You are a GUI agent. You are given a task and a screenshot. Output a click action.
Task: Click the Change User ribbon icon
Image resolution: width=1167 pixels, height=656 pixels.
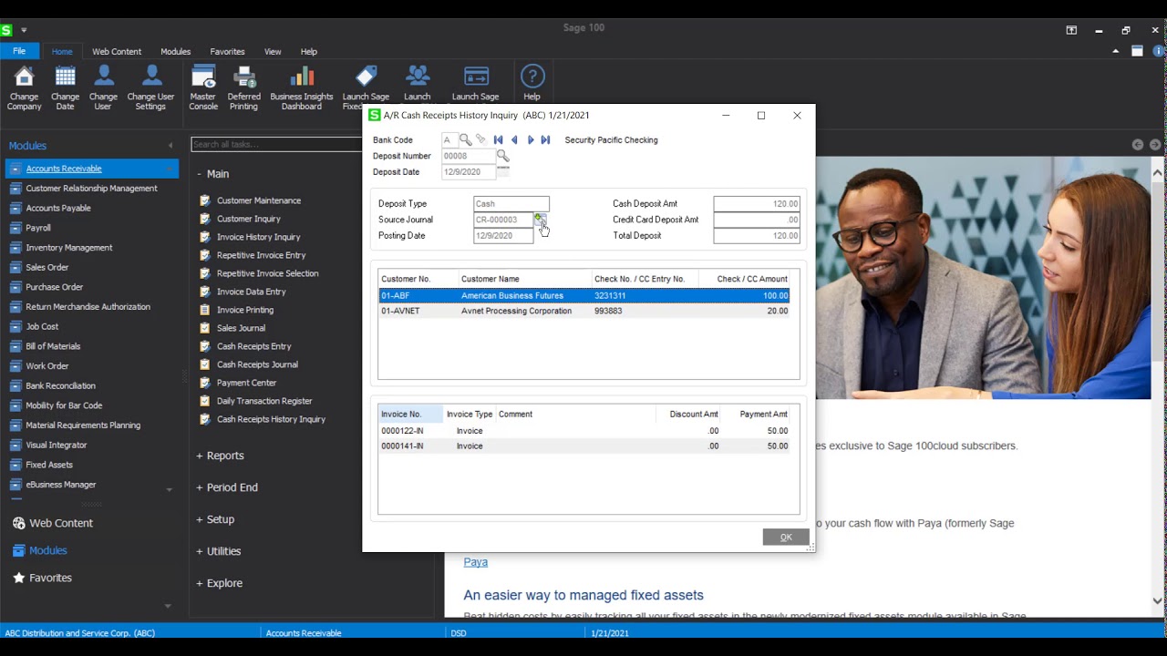coord(103,87)
